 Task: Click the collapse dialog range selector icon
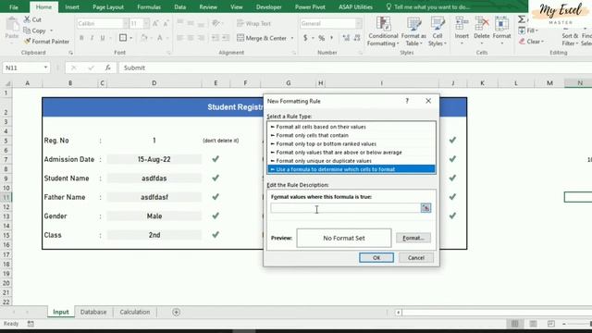click(x=425, y=208)
